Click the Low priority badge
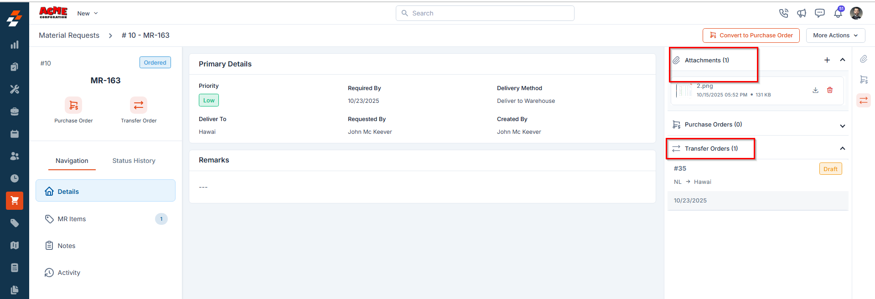Screen dimensions: 875x299 point(209,100)
